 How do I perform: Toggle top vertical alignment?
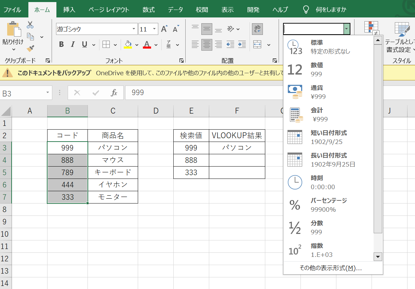point(195,29)
